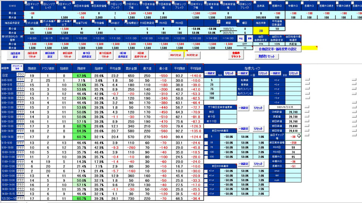Open 自動設定率・価格変更の設定

coord(278,49)
